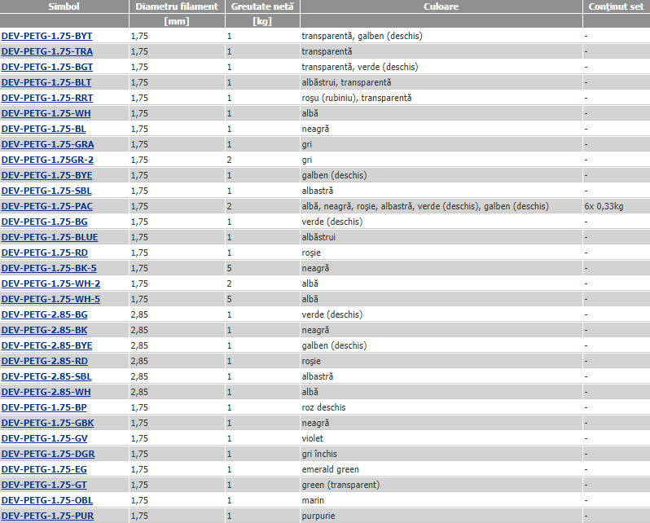Open the DEV-PETG-1.75-WH-2 product link

51,283
